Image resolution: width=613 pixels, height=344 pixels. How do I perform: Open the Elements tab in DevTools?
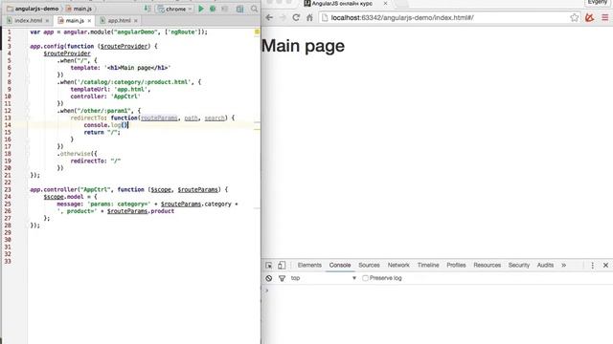(x=309, y=266)
